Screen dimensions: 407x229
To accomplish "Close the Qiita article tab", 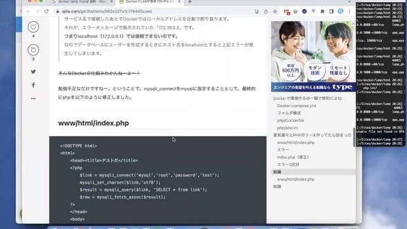I will (179, 2).
